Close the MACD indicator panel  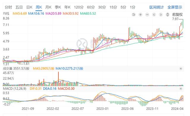[x=181, y=89]
